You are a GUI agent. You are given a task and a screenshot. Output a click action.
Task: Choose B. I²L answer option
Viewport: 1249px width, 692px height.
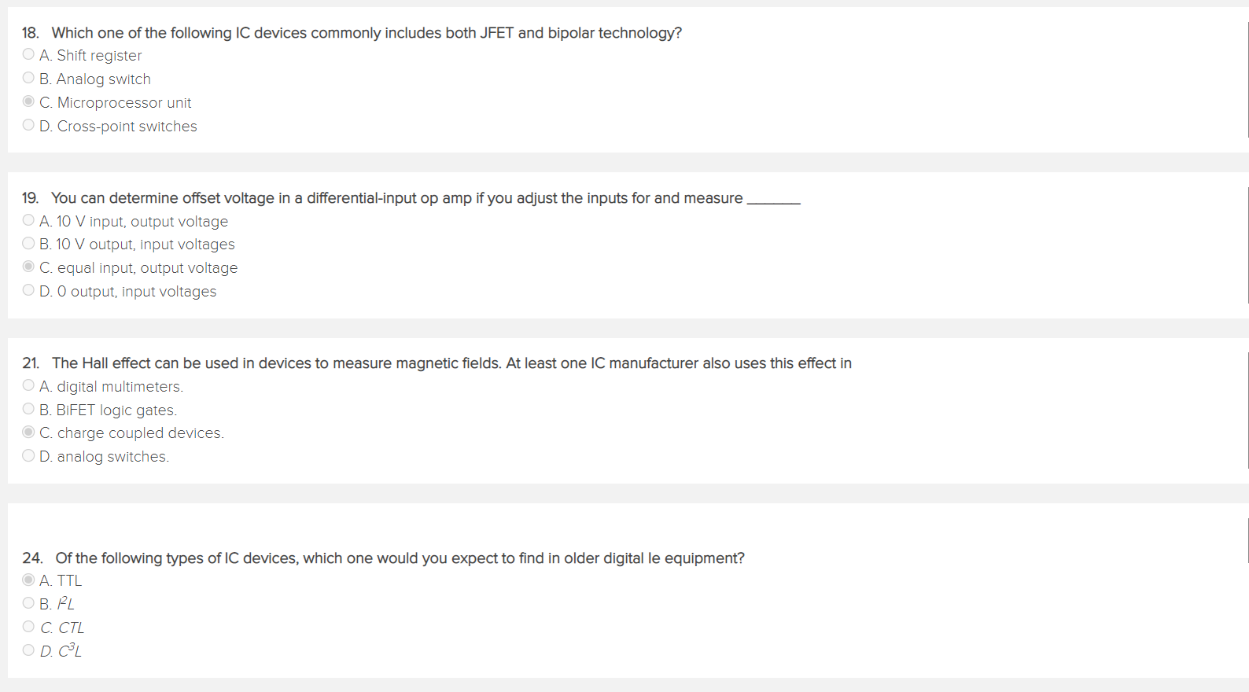[28, 603]
